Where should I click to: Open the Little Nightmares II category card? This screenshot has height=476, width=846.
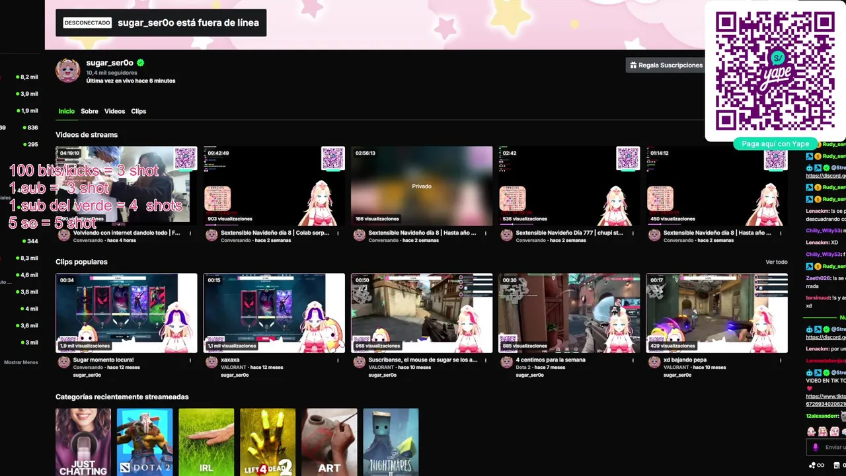coord(391,442)
